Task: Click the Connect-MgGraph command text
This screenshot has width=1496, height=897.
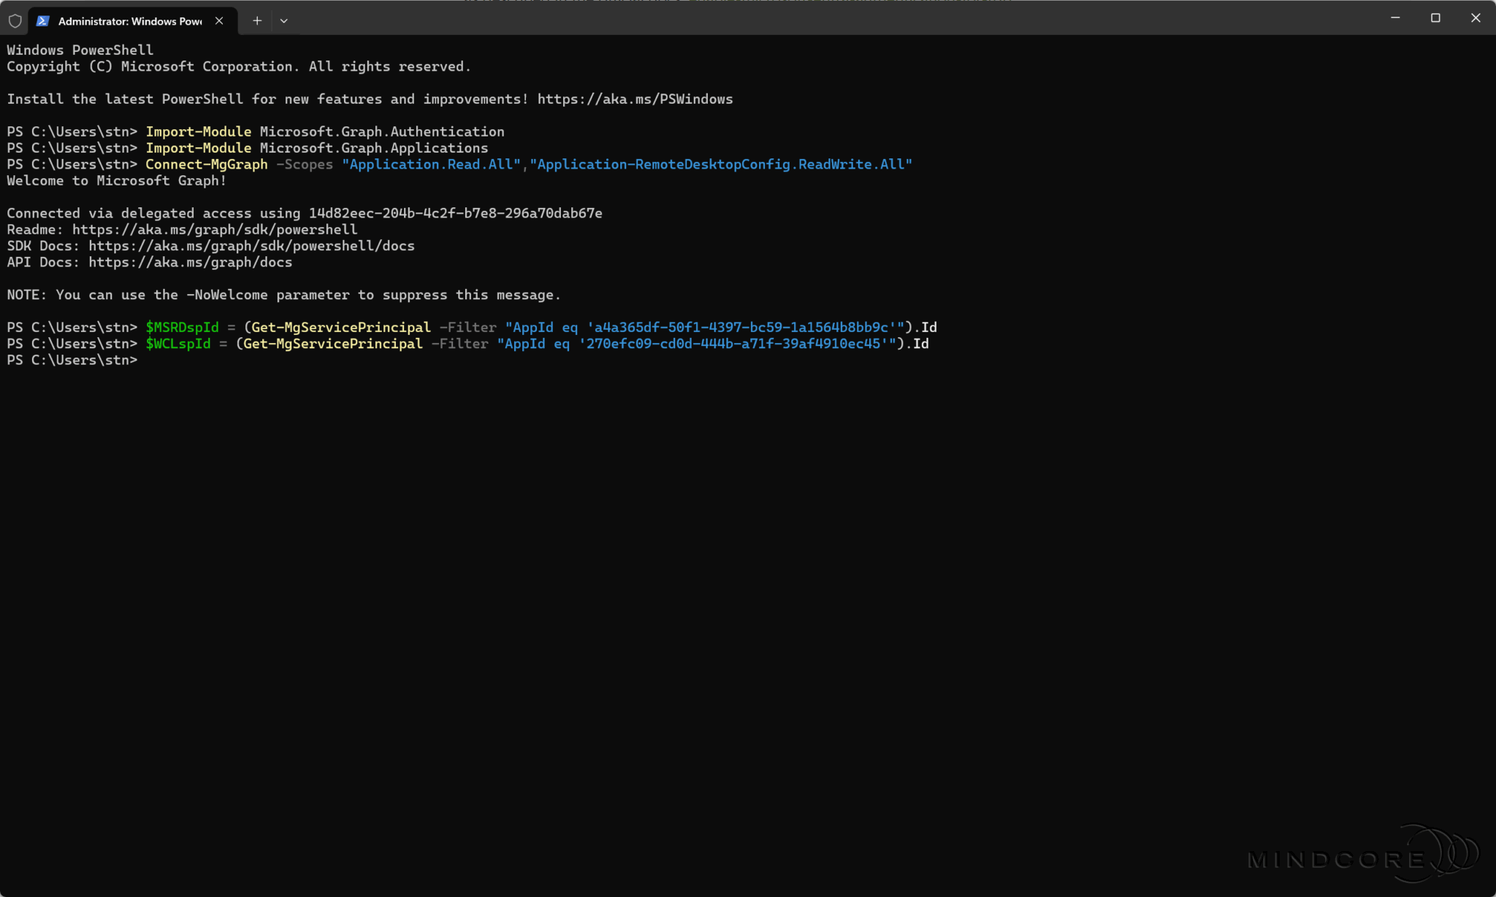Action: click(x=206, y=165)
